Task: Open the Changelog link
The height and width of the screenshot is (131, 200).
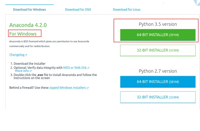Action: pos(17,55)
